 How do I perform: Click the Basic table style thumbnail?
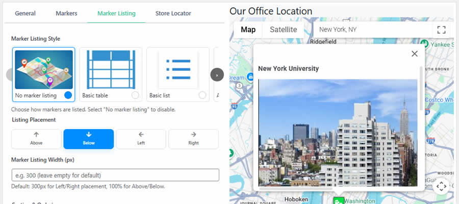111,69
